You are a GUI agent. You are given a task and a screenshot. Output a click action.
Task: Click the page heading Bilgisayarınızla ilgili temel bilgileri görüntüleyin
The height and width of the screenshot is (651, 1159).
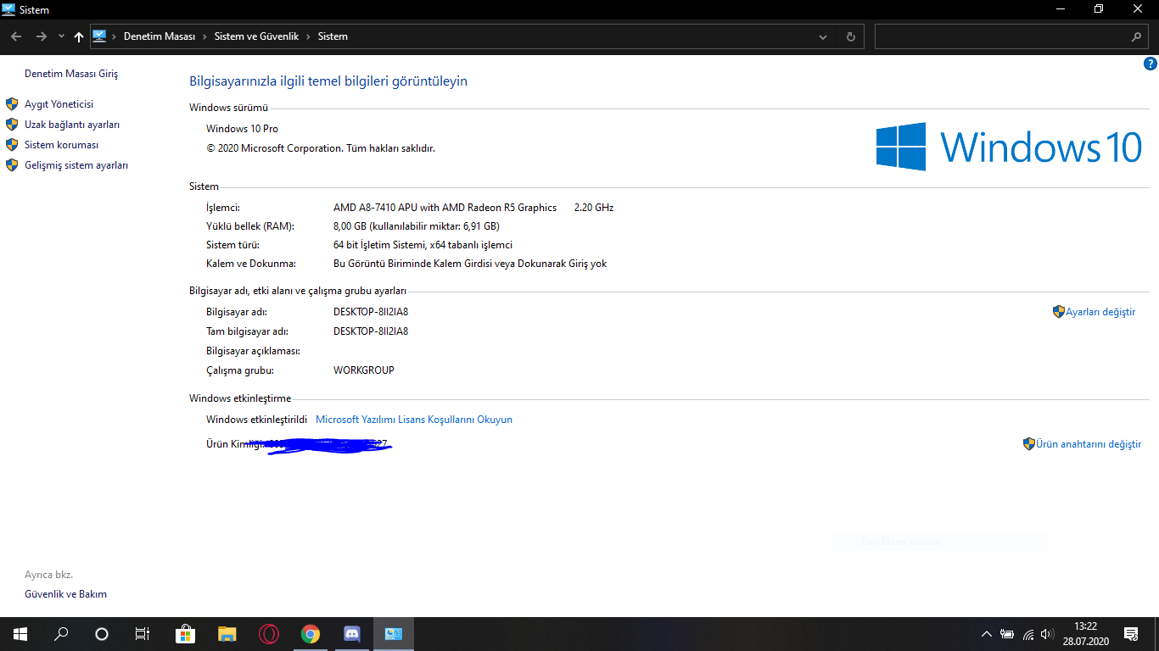click(x=328, y=81)
